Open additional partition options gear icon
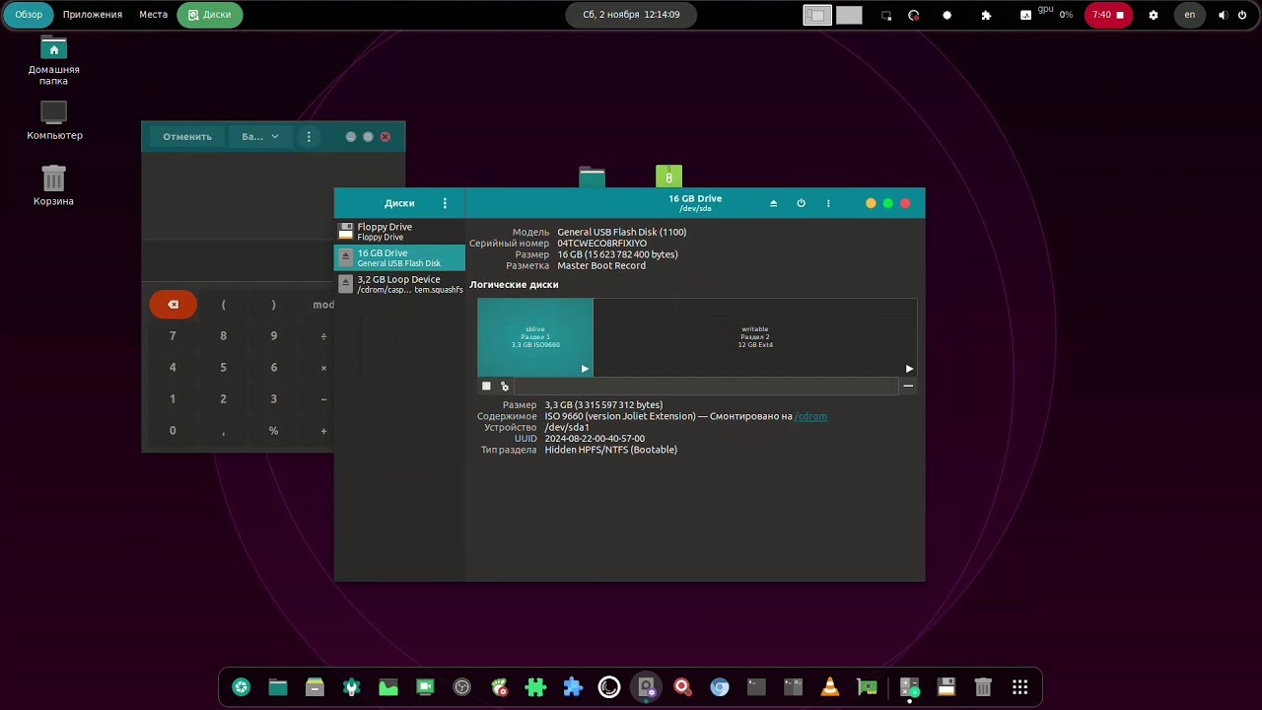This screenshot has height=710, width=1262. point(505,387)
